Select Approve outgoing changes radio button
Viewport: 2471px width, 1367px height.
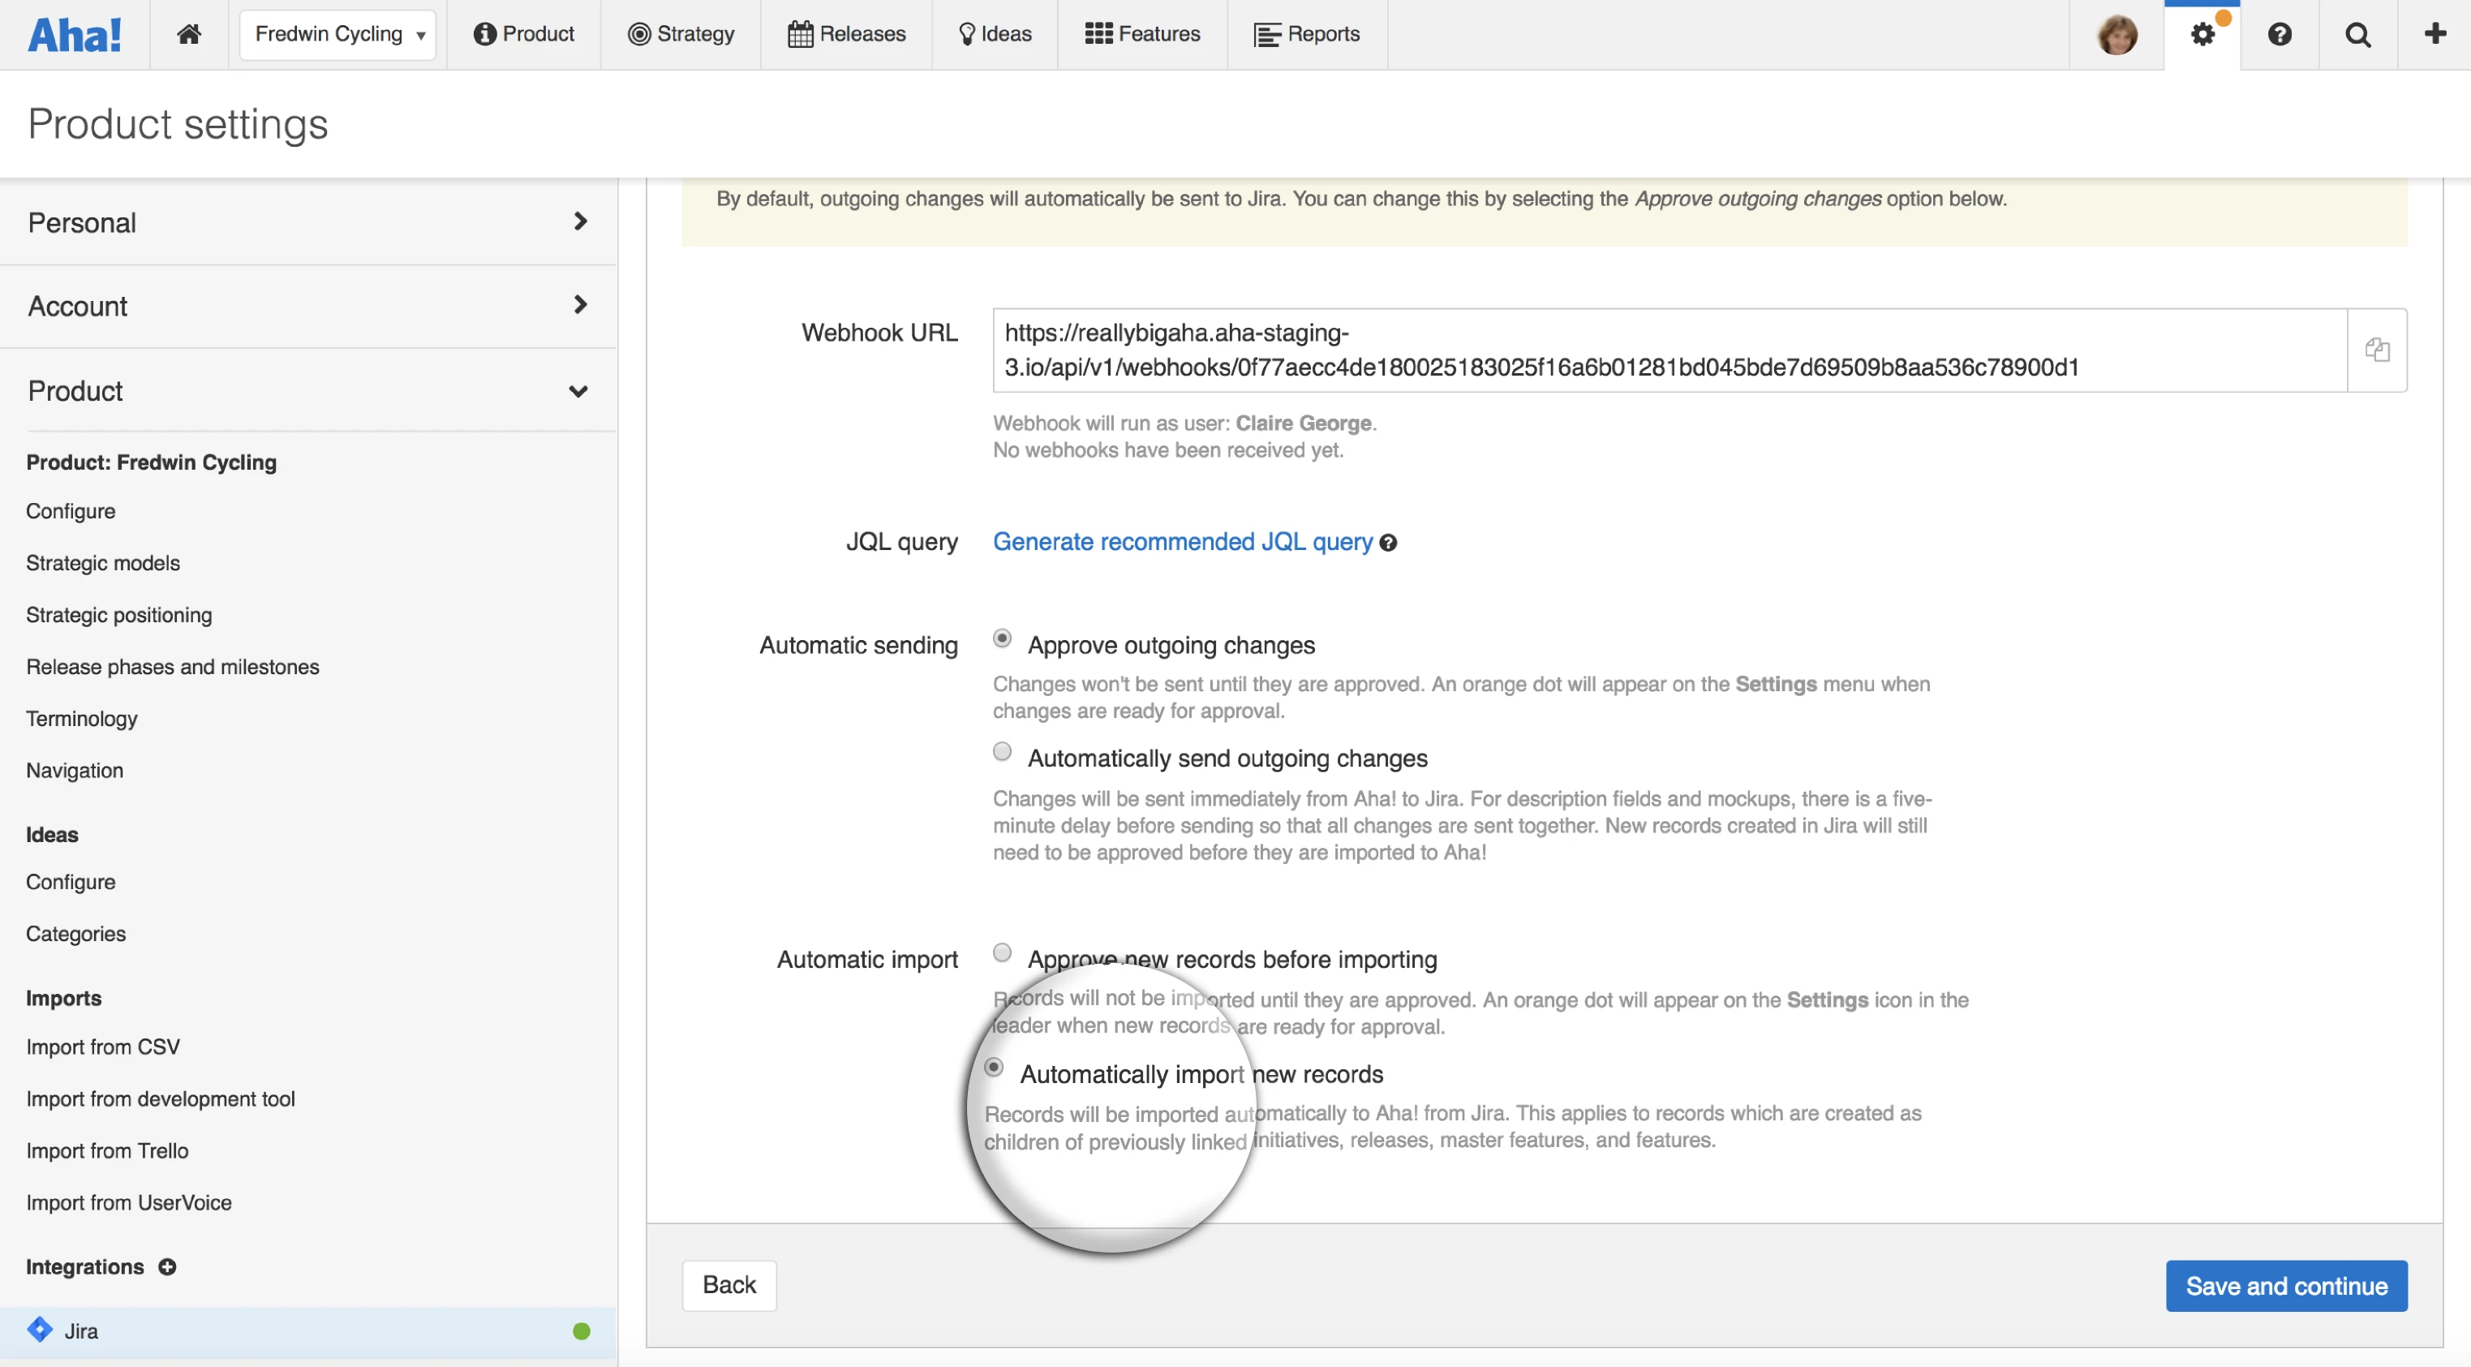1003,639
